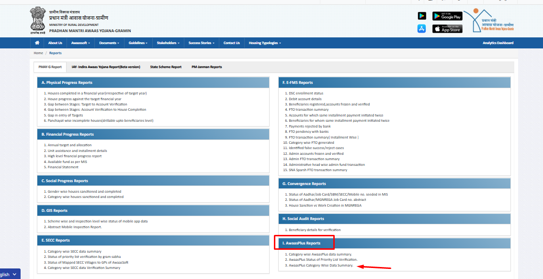Click the PMAY-G house logo at top right
The width and height of the screenshot is (543, 279).
[492, 22]
